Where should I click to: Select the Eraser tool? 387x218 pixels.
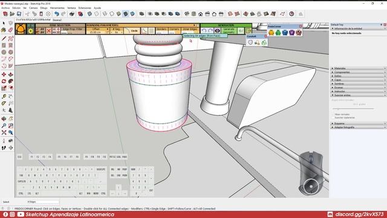[x=11, y=30]
